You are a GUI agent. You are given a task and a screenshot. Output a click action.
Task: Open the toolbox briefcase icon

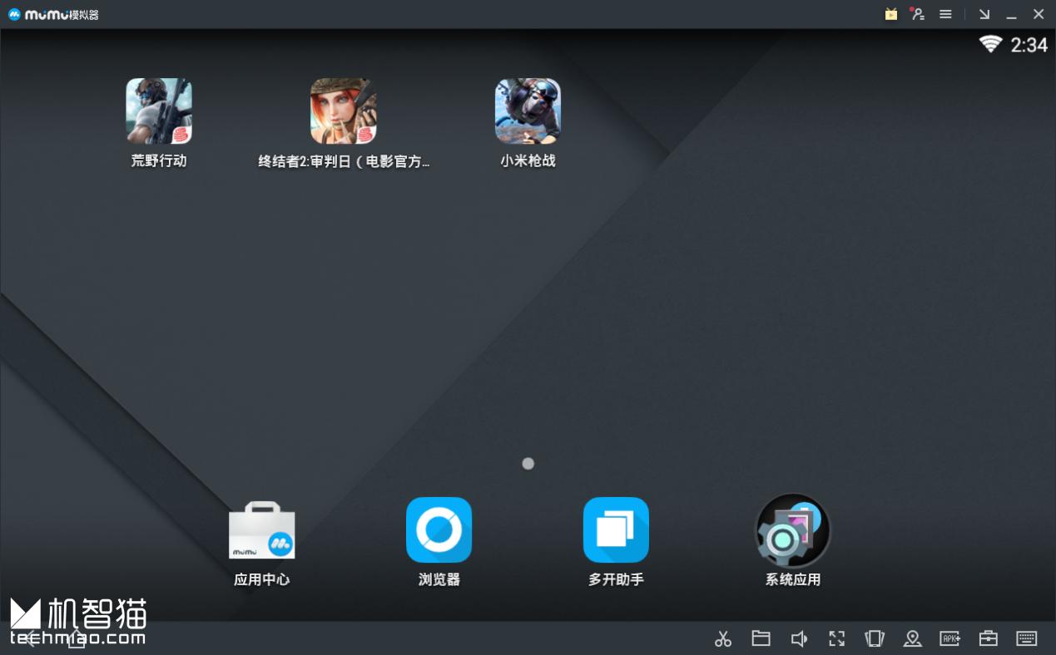(989, 638)
